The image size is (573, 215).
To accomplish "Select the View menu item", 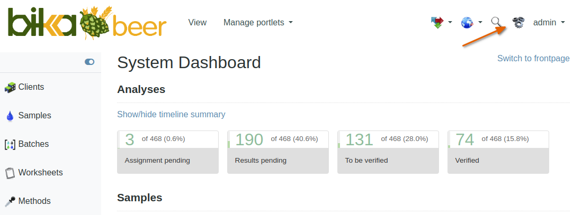I will click(198, 23).
